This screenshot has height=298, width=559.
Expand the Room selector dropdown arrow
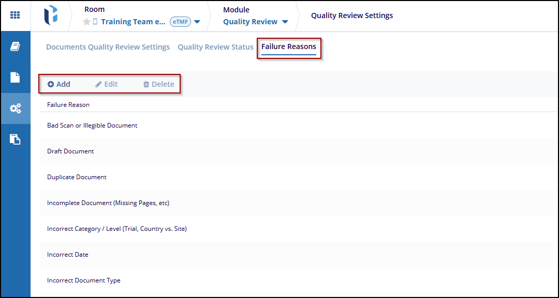click(x=197, y=22)
